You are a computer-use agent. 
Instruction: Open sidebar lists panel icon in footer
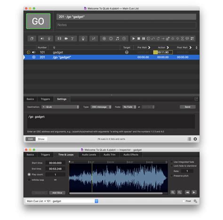[189, 139]
